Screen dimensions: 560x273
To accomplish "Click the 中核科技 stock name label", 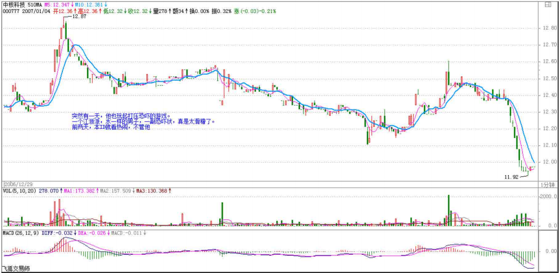I will click(14, 4).
